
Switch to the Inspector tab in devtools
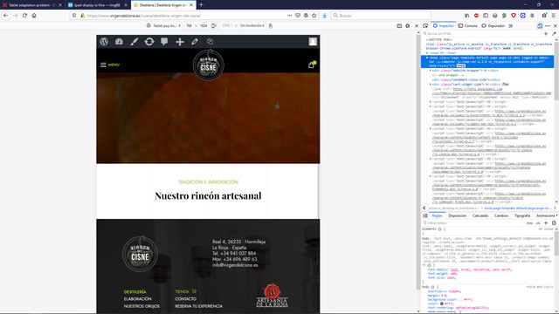point(443,25)
